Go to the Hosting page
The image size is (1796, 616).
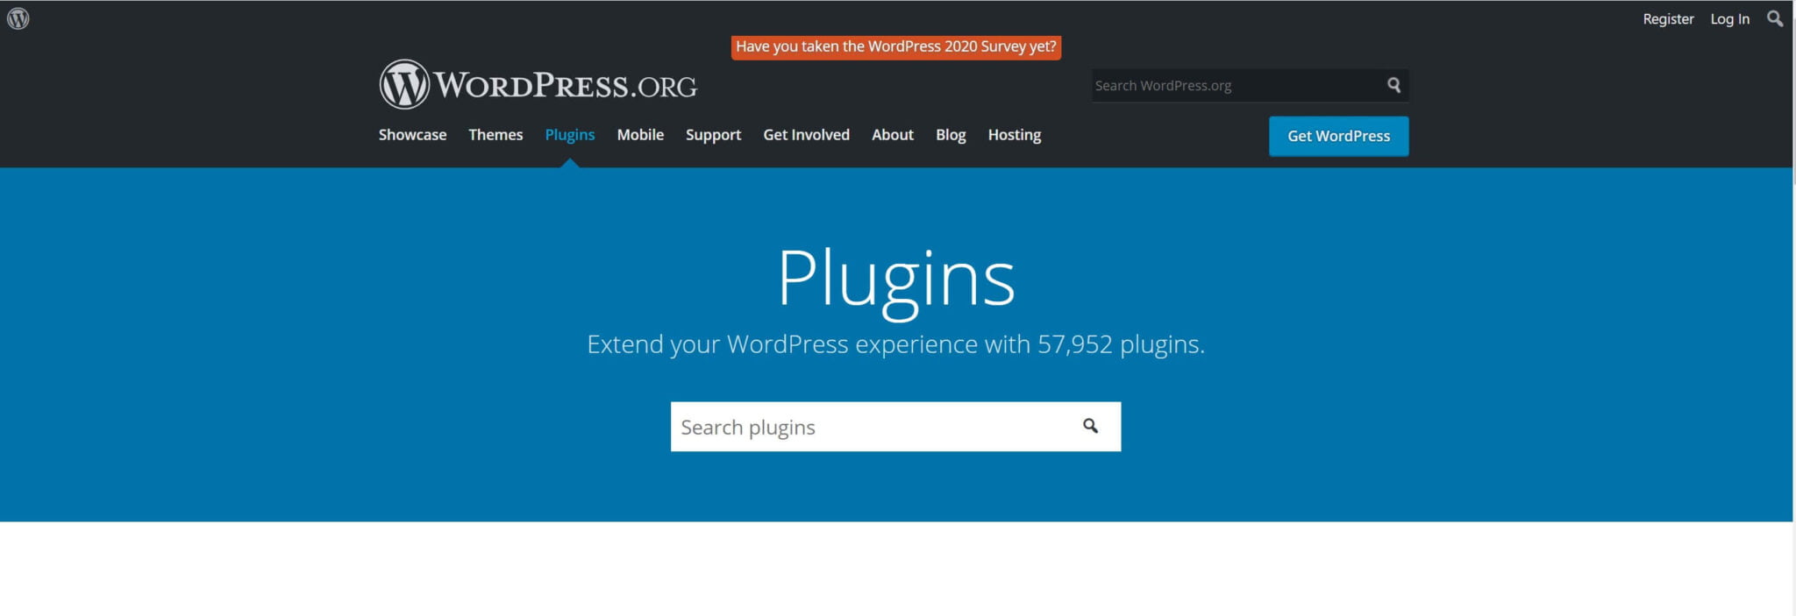(x=1015, y=135)
